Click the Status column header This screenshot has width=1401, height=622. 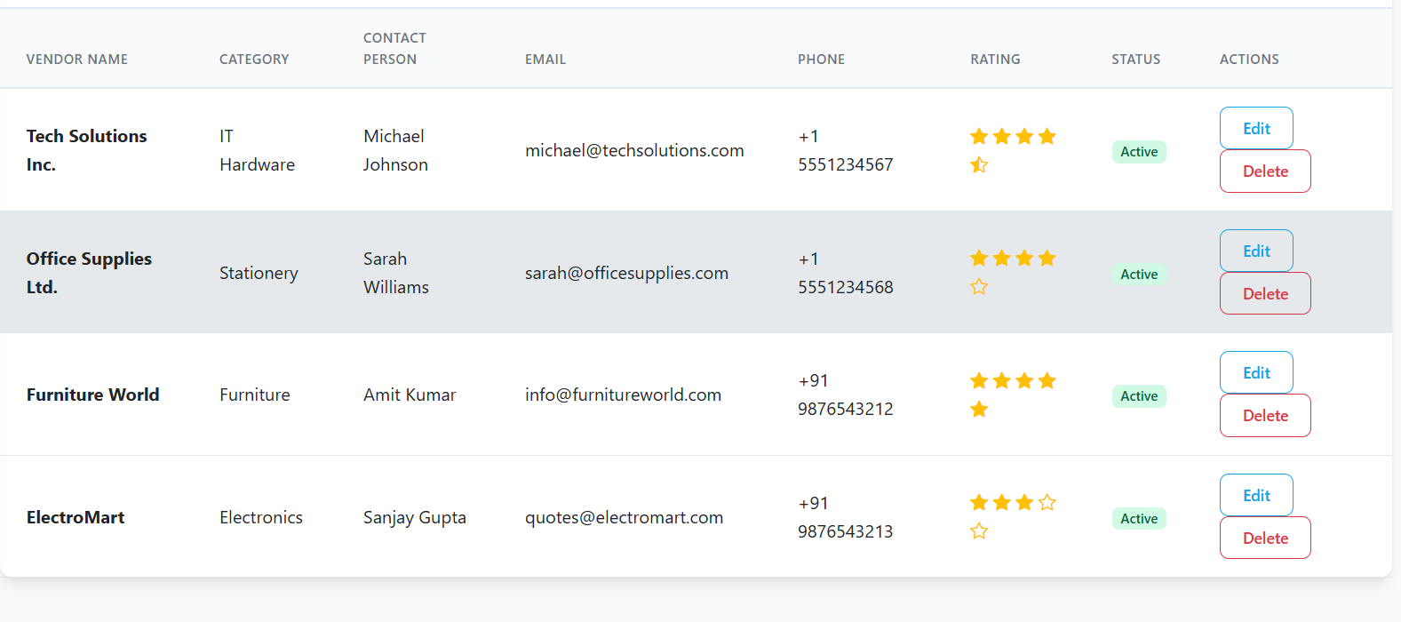coord(1135,60)
